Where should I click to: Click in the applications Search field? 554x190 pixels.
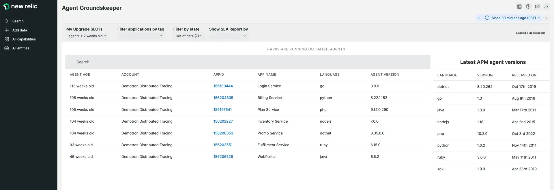(248, 62)
